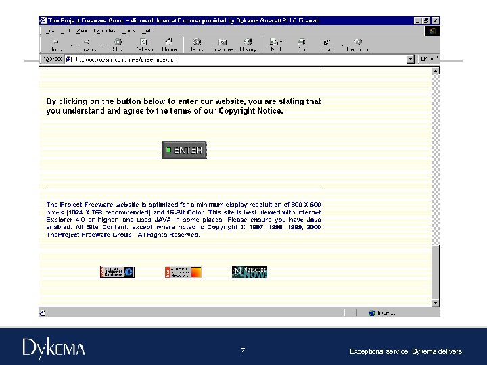Image resolution: width=487 pixels, height=365 pixels.
Task: Open the Search toolbar button
Action: [x=197, y=45]
